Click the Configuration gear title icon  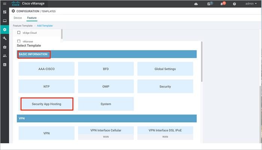[x=13, y=11]
